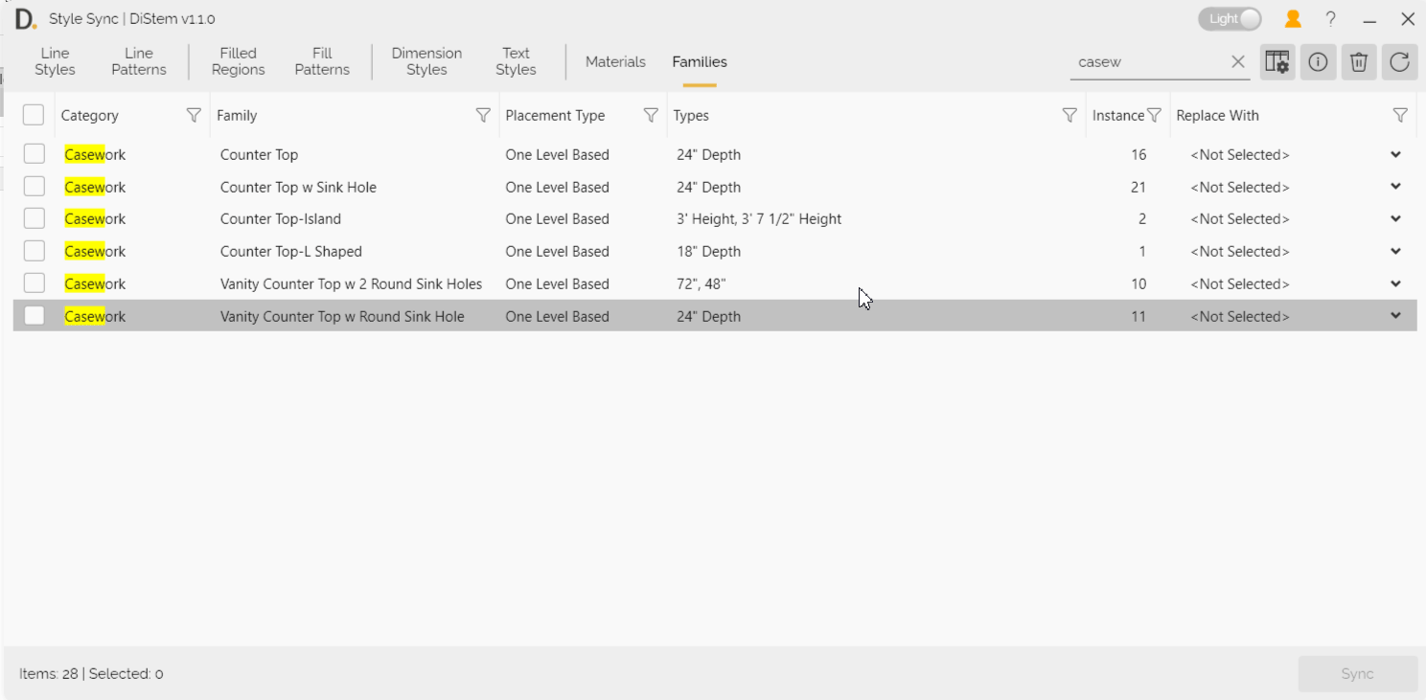Viewport: 1426px width, 700px height.
Task: Check the Counter Top w Sink Hole checkbox
Action: (x=34, y=186)
